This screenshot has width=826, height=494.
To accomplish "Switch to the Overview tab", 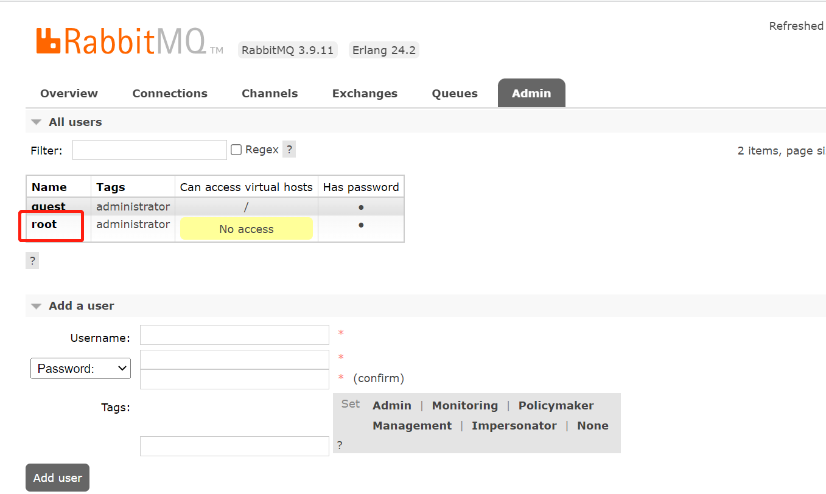I will (69, 94).
